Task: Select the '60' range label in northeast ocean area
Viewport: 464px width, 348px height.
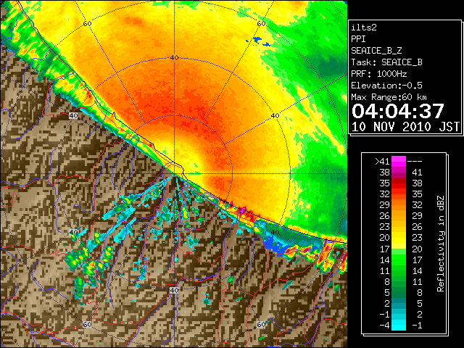Action: pos(261,23)
